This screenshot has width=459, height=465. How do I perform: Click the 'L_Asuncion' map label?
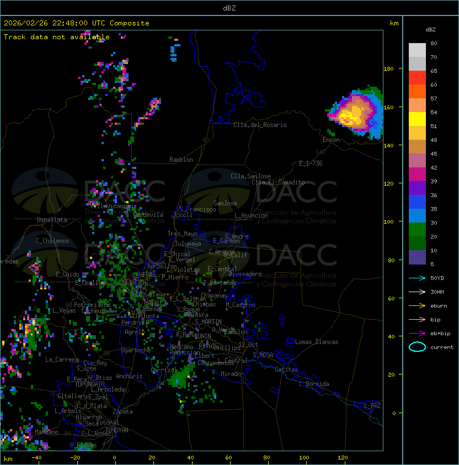click(251, 215)
